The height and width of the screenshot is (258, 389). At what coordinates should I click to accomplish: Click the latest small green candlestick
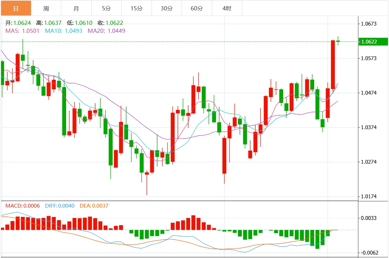338,41
